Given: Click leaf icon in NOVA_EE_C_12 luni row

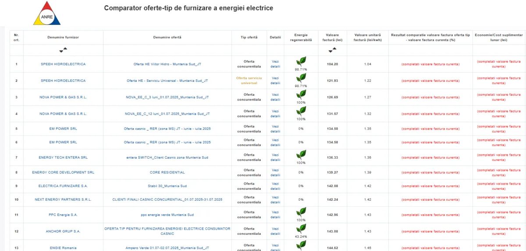Looking at the screenshot, I should click(x=301, y=111).
